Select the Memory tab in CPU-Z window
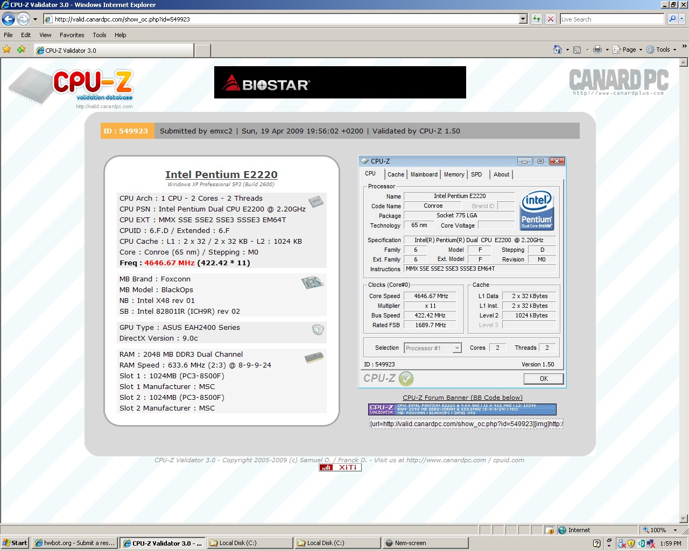This screenshot has width=689, height=551. [x=454, y=174]
